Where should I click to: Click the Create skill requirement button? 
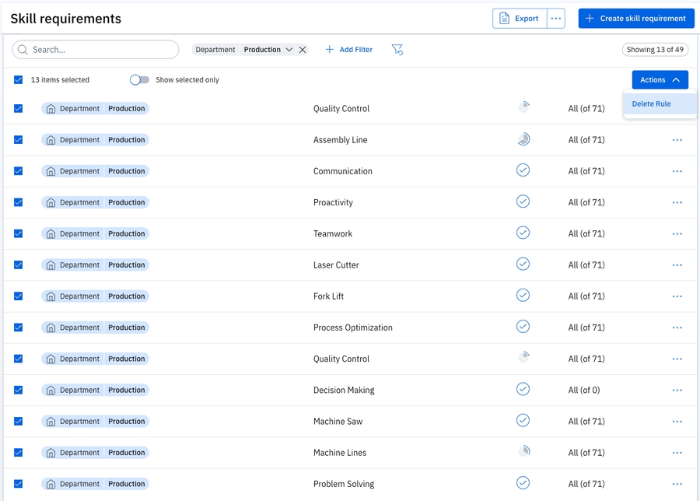pyautogui.click(x=635, y=19)
